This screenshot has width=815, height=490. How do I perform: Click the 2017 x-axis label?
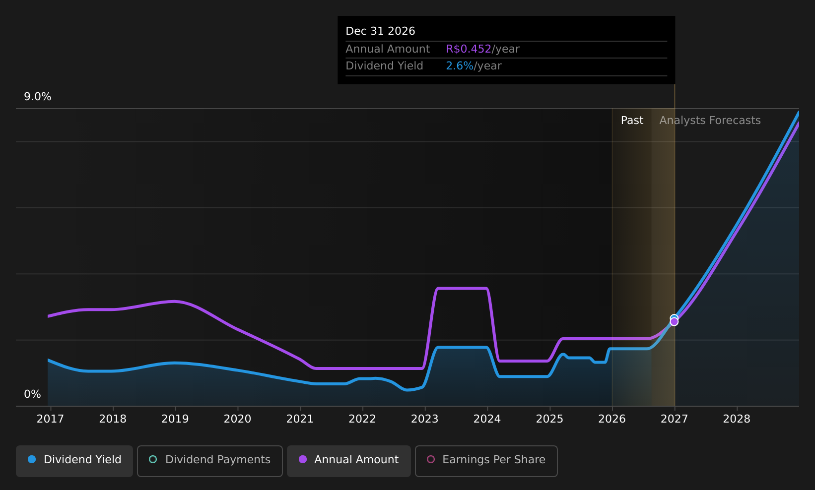point(50,419)
